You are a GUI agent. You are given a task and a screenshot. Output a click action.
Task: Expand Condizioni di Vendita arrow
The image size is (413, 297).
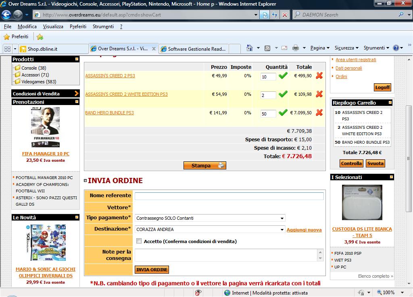point(76,93)
